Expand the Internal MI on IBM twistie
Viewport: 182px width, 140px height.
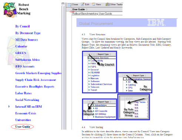tap(9, 107)
